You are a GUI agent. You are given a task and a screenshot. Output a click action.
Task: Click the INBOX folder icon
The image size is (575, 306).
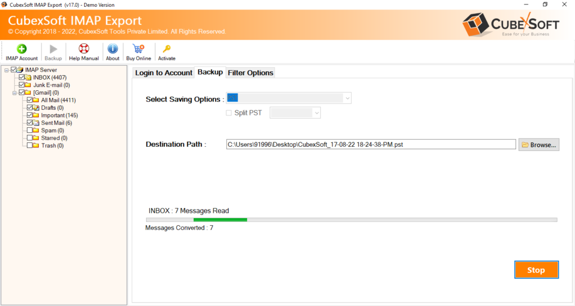[28, 77]
